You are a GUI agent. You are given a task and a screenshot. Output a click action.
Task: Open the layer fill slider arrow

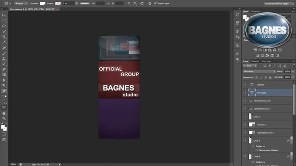click(293, 77)
